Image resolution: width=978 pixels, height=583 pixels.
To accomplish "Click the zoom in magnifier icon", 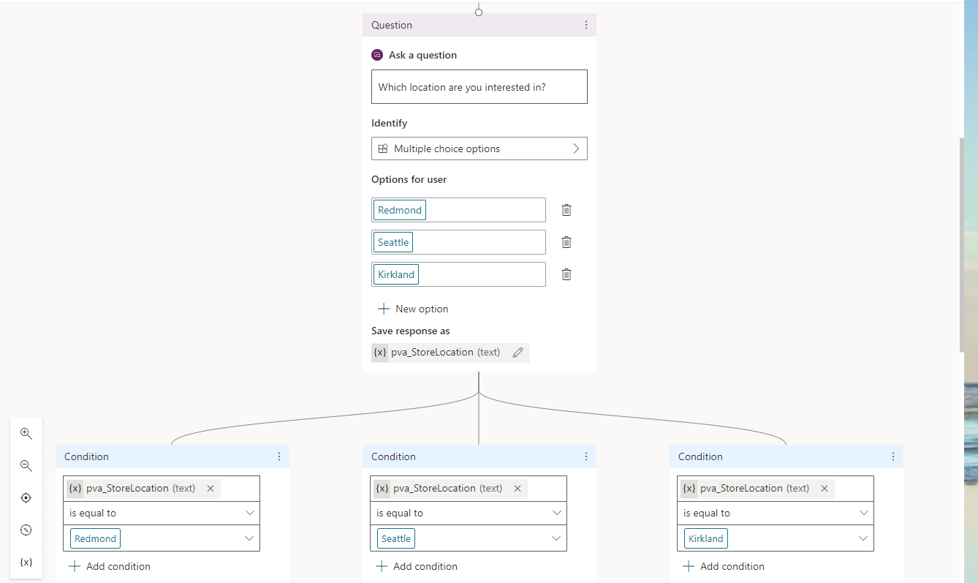I will [x=26, y=434].
